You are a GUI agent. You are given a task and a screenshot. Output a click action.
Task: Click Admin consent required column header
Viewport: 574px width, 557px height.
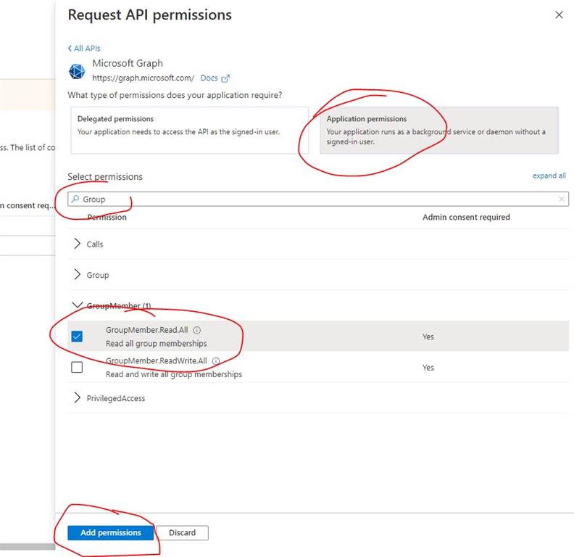coord(466,217)
